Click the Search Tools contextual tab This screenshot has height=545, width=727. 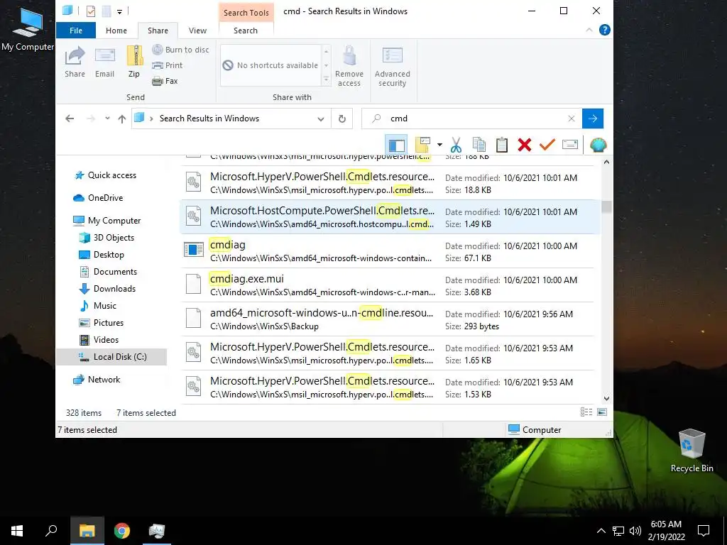point(246,12)
